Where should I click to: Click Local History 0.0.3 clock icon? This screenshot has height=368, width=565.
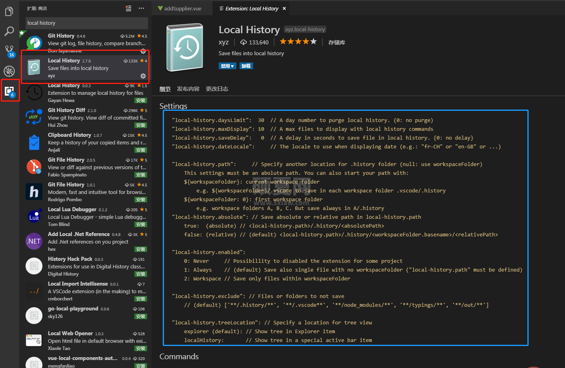[x=34, y=92]
